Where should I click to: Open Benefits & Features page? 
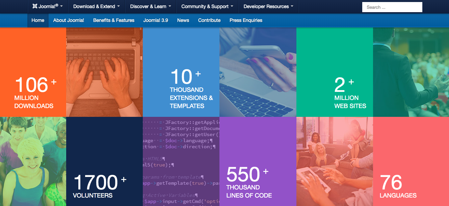point(114,20)
